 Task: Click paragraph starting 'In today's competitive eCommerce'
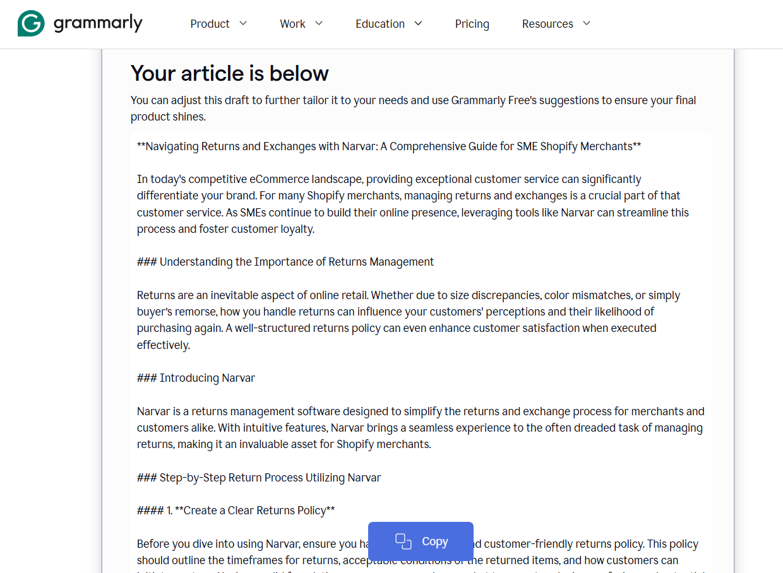(413, 204)
